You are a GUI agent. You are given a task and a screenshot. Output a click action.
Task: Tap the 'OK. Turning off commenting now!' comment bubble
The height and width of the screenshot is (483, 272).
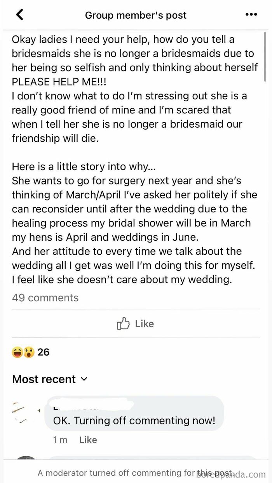pyautogui.click(x=134, y=420)
